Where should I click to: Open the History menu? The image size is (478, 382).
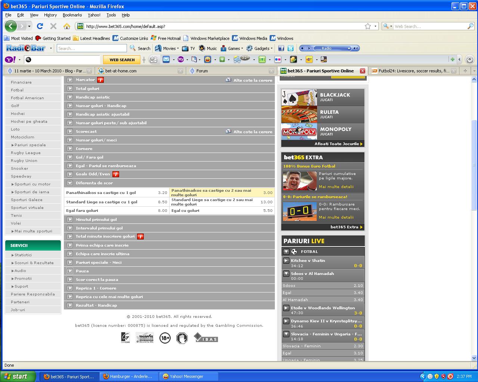tap(50, 15)
